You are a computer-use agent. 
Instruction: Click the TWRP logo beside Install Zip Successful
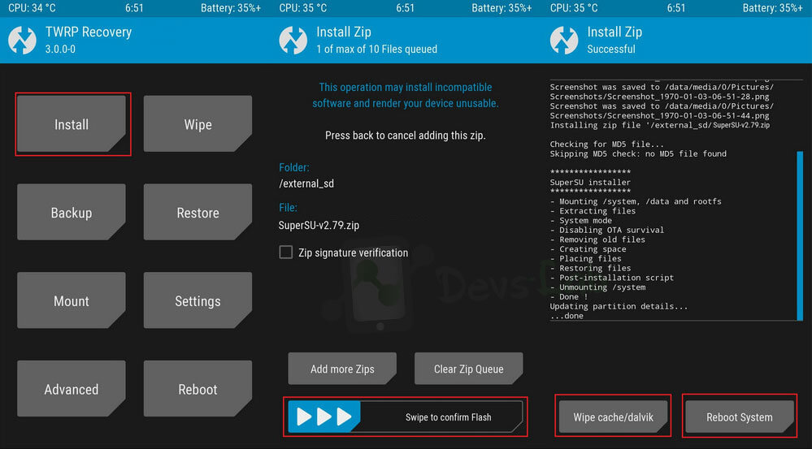point(564,41)
